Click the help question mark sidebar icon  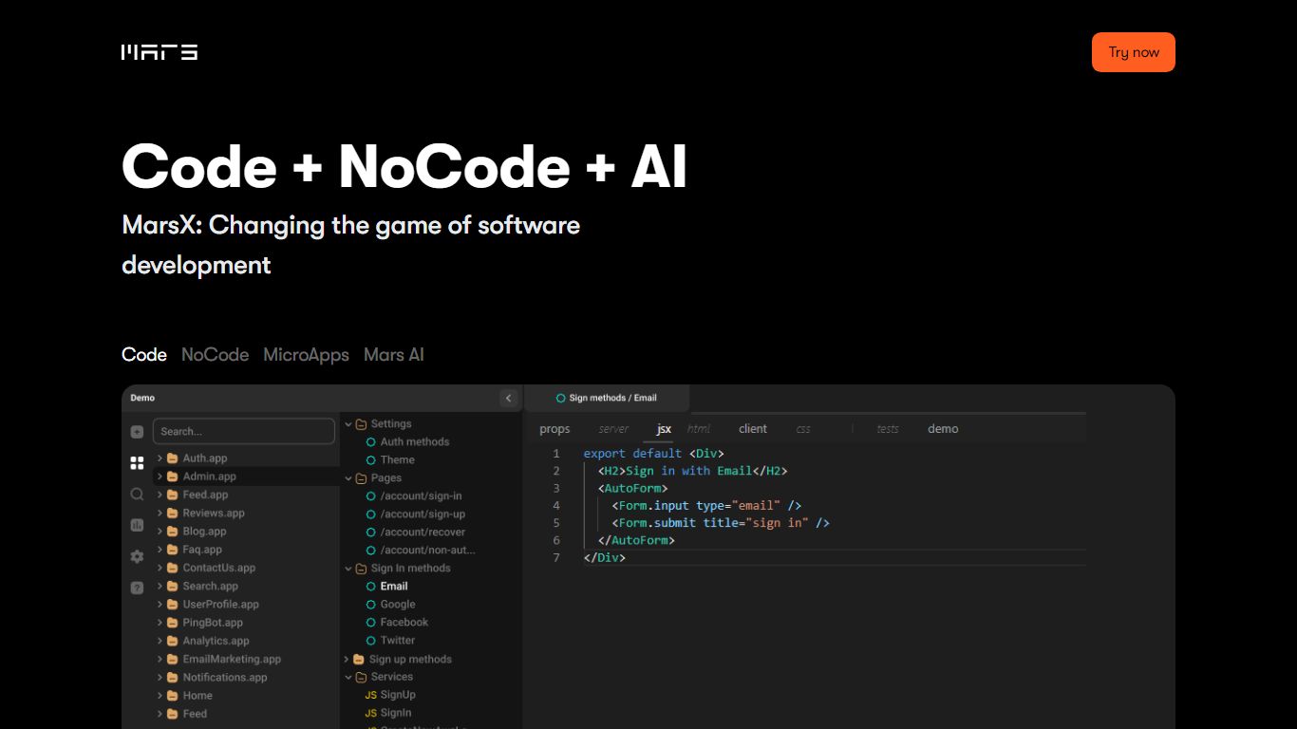(x=137, y=588)
